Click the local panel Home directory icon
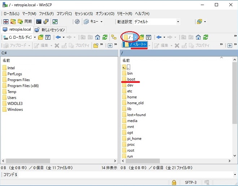 click(97, 37)
